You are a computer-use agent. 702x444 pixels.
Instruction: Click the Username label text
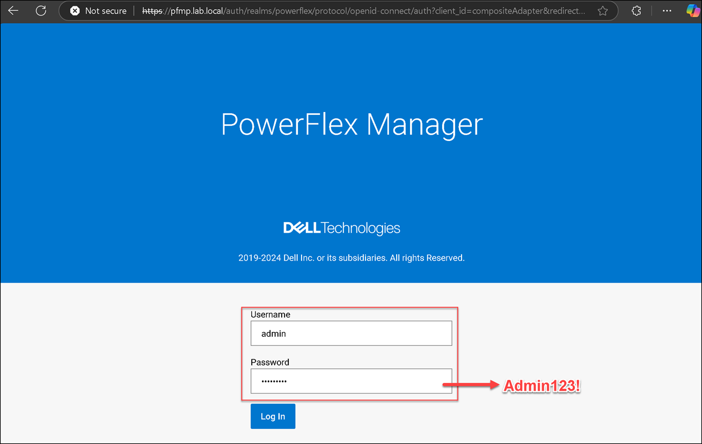(x=270, y=315)
